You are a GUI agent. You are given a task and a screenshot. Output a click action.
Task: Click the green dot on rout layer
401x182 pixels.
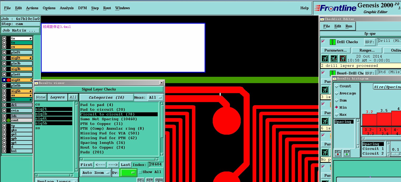click(x=8, y=120)
